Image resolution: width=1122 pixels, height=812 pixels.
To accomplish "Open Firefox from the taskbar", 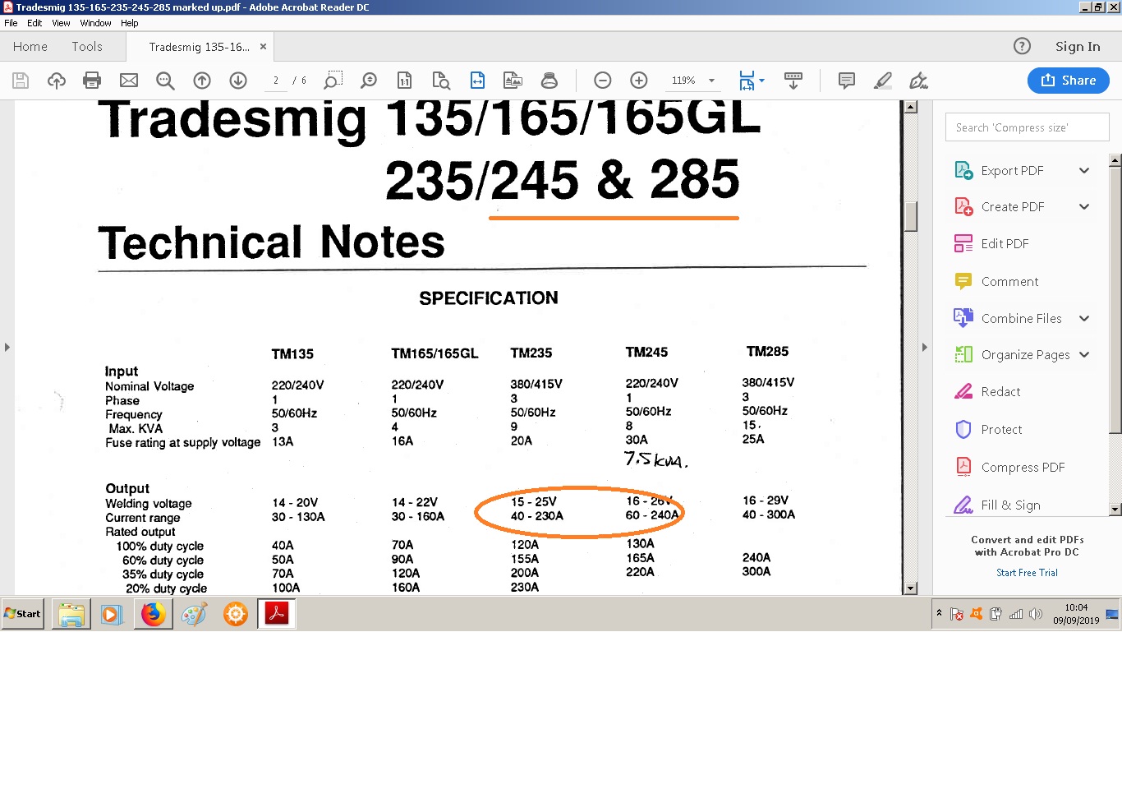I will pyautogui.click(x=154, y=614).
